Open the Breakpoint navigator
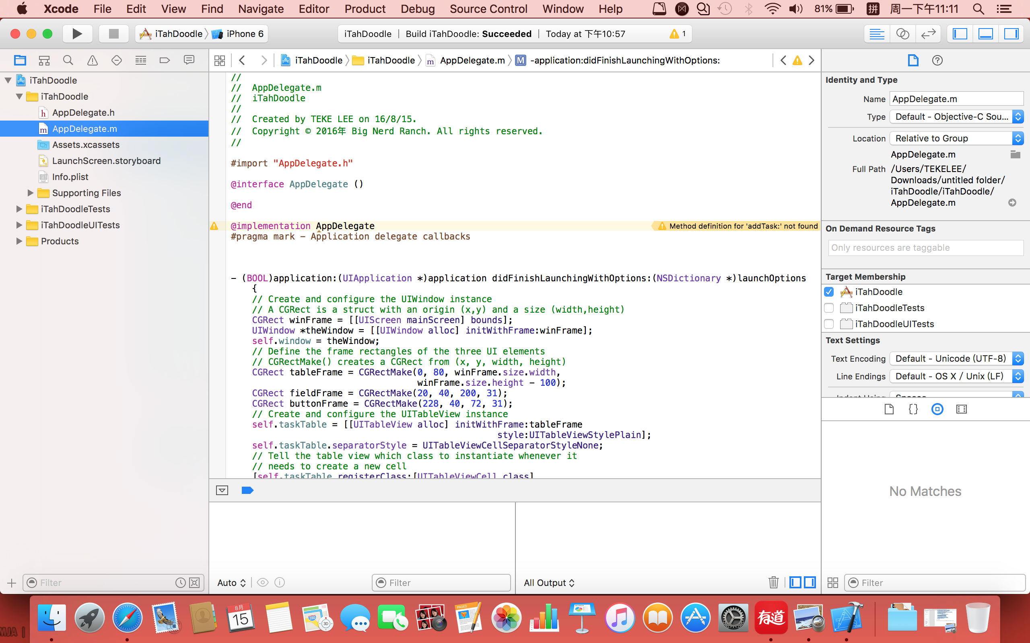The width and height of the screenshot is (1030, 643). 165,60
